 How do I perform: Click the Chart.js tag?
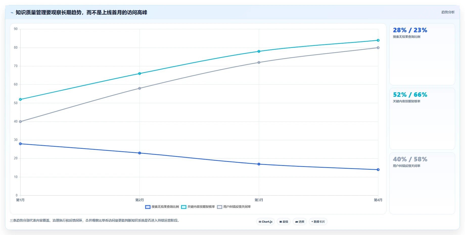click(x=265, y=222)
